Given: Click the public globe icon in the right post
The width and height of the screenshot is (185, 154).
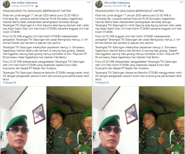Looking at the screenshot, I should (129, 6).
